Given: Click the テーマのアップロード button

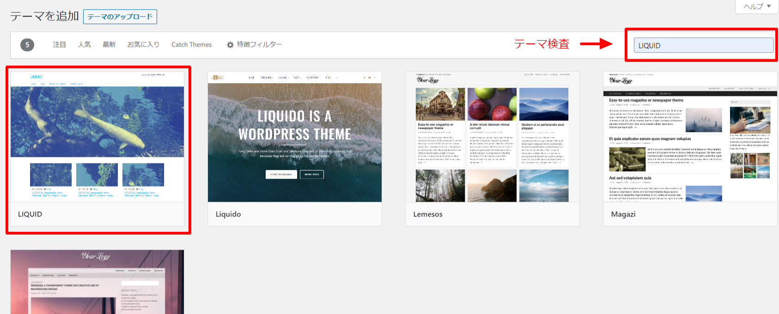Looking at the screenshot, I should pos(120,17).
